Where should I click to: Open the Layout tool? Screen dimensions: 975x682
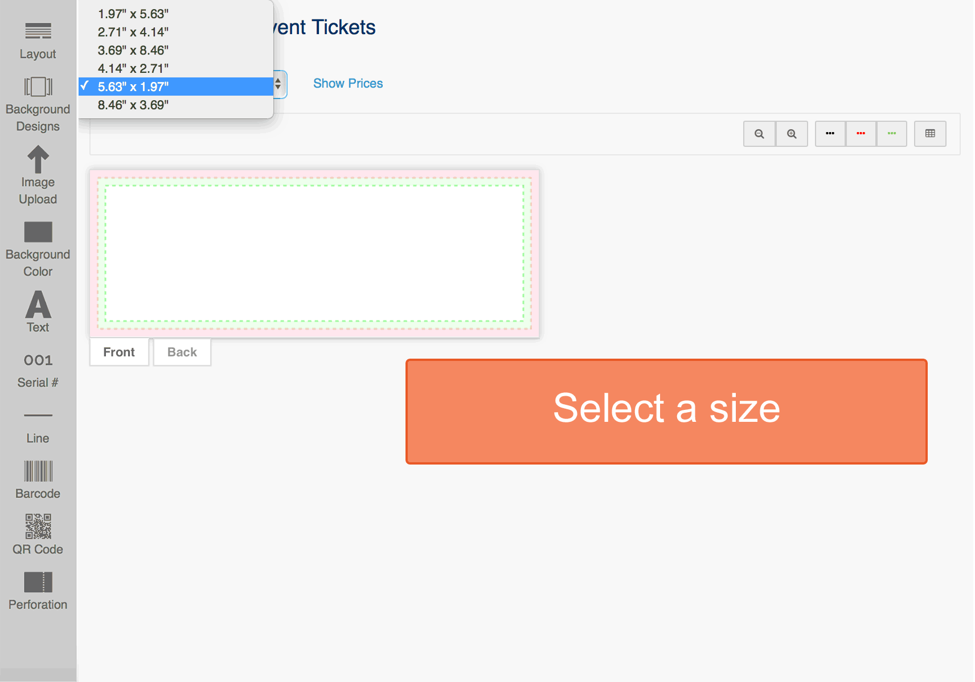(x=38, y=41)
